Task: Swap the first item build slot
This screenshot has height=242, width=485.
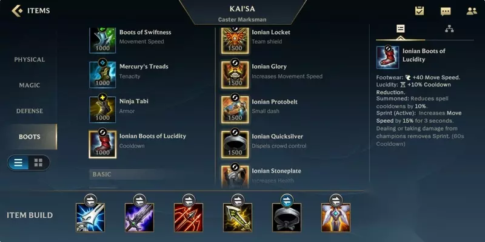Action: coord(90,200)
